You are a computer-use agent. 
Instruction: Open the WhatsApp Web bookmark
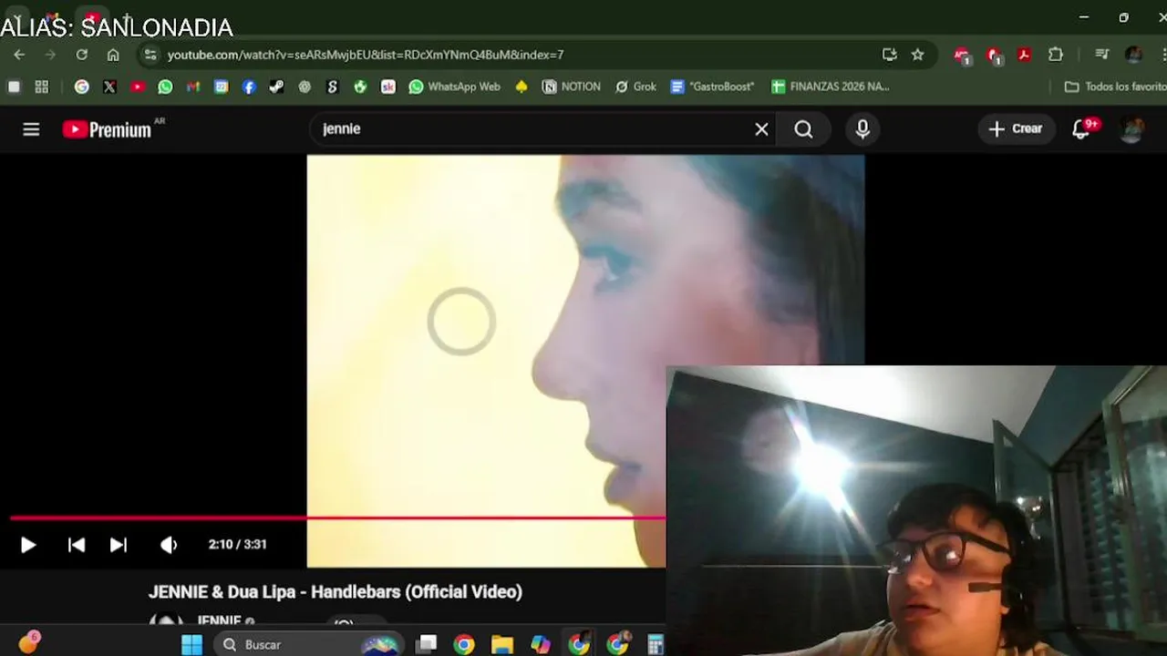455,87
